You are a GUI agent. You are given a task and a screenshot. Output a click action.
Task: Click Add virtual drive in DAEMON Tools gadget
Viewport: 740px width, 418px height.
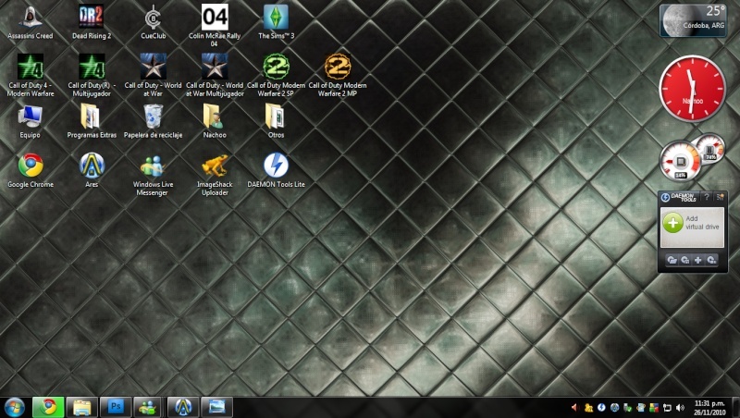692,227
